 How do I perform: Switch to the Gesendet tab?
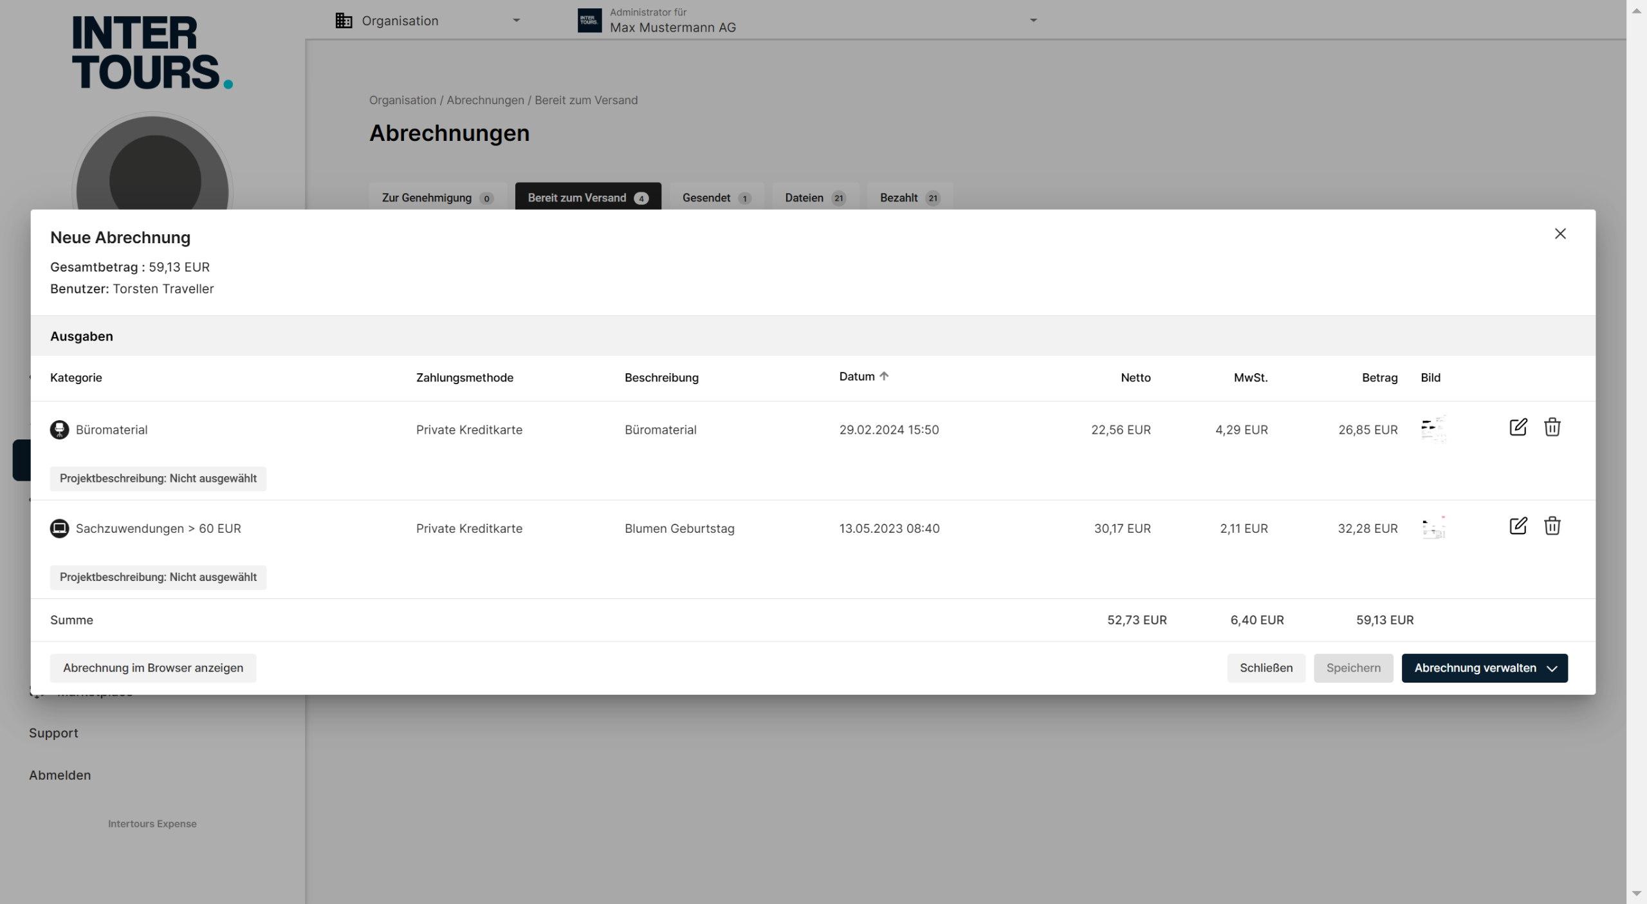(716, 198)
